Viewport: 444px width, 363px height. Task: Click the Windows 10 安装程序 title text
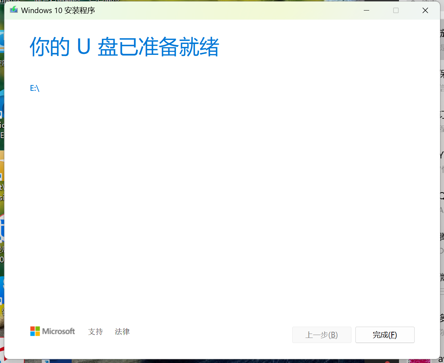tap(58, 11)
